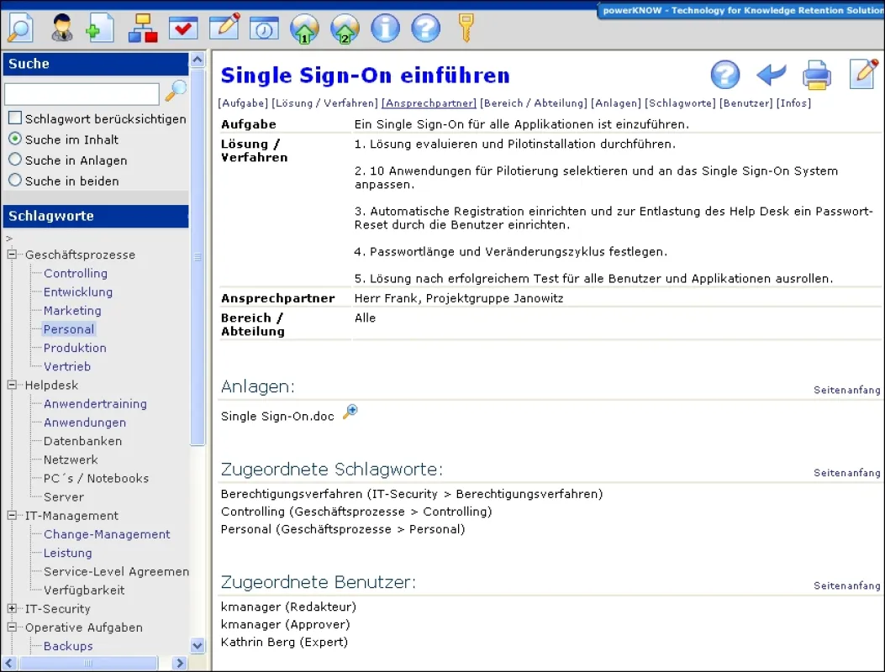Viewport: 885px width, 672px height.
Task: Jump to [Infos] section link
Action: [793, 103]
